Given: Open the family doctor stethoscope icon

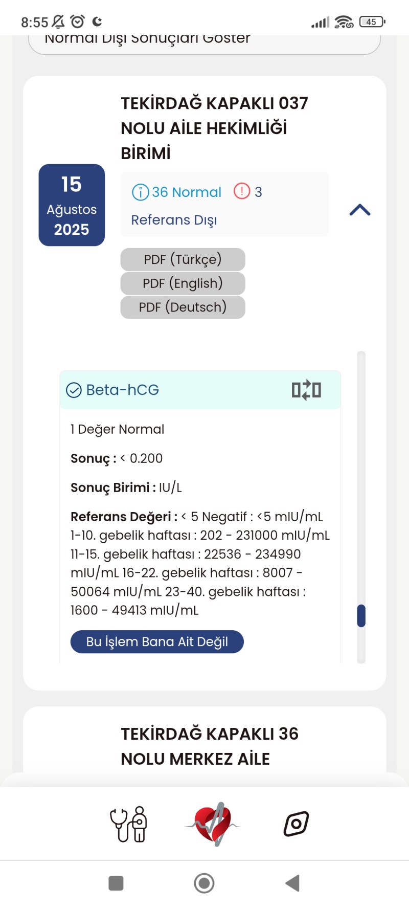Looking at the screenshot, I should pos(128,824).
